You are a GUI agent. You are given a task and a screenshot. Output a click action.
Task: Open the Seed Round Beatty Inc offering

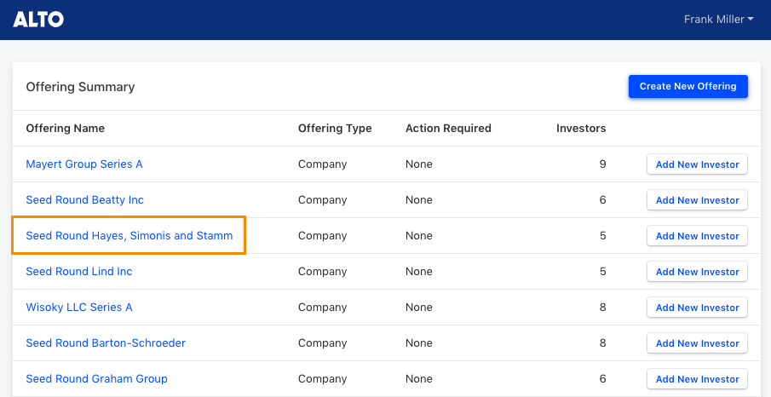pyautogui.click(x=84, y=199)
